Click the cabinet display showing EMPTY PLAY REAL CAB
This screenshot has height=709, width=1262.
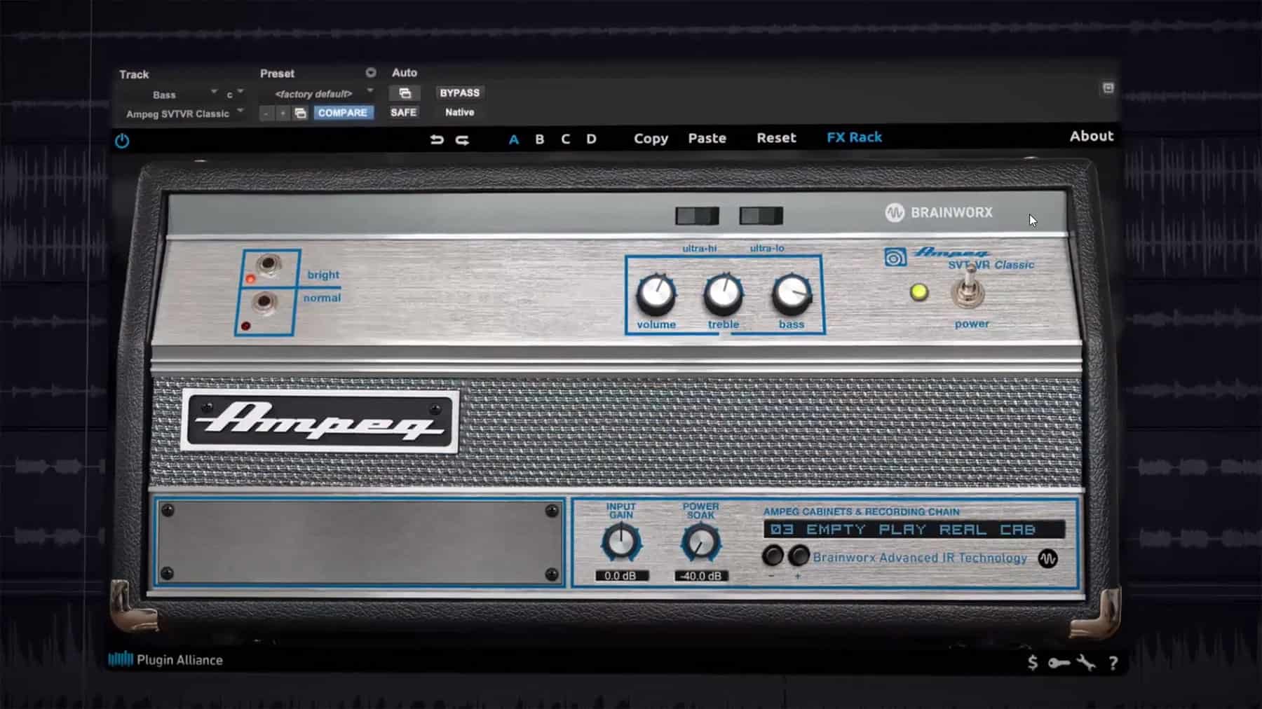click(x=911, y=530)
